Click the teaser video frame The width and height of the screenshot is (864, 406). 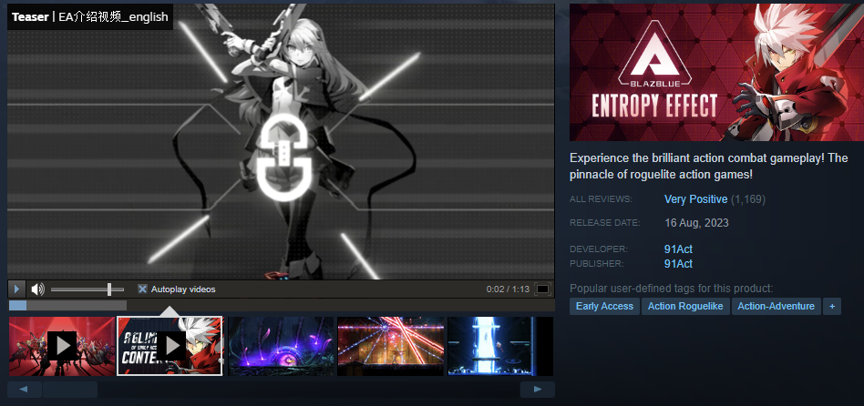[x=281, y=142]
